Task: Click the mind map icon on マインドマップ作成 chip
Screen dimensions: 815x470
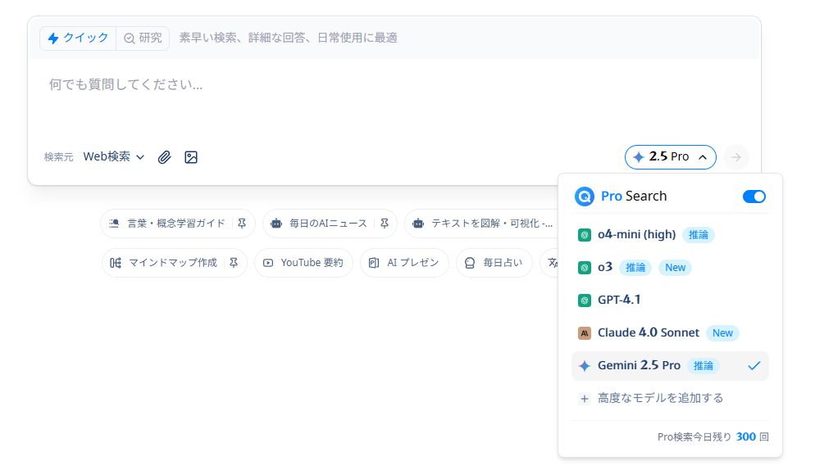Action: click(116, 263)
